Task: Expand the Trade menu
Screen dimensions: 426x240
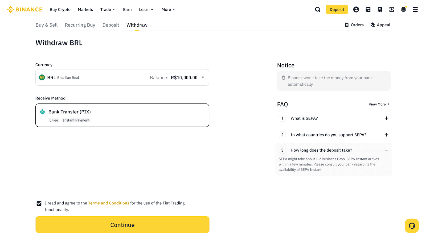Action: [107, 10]
